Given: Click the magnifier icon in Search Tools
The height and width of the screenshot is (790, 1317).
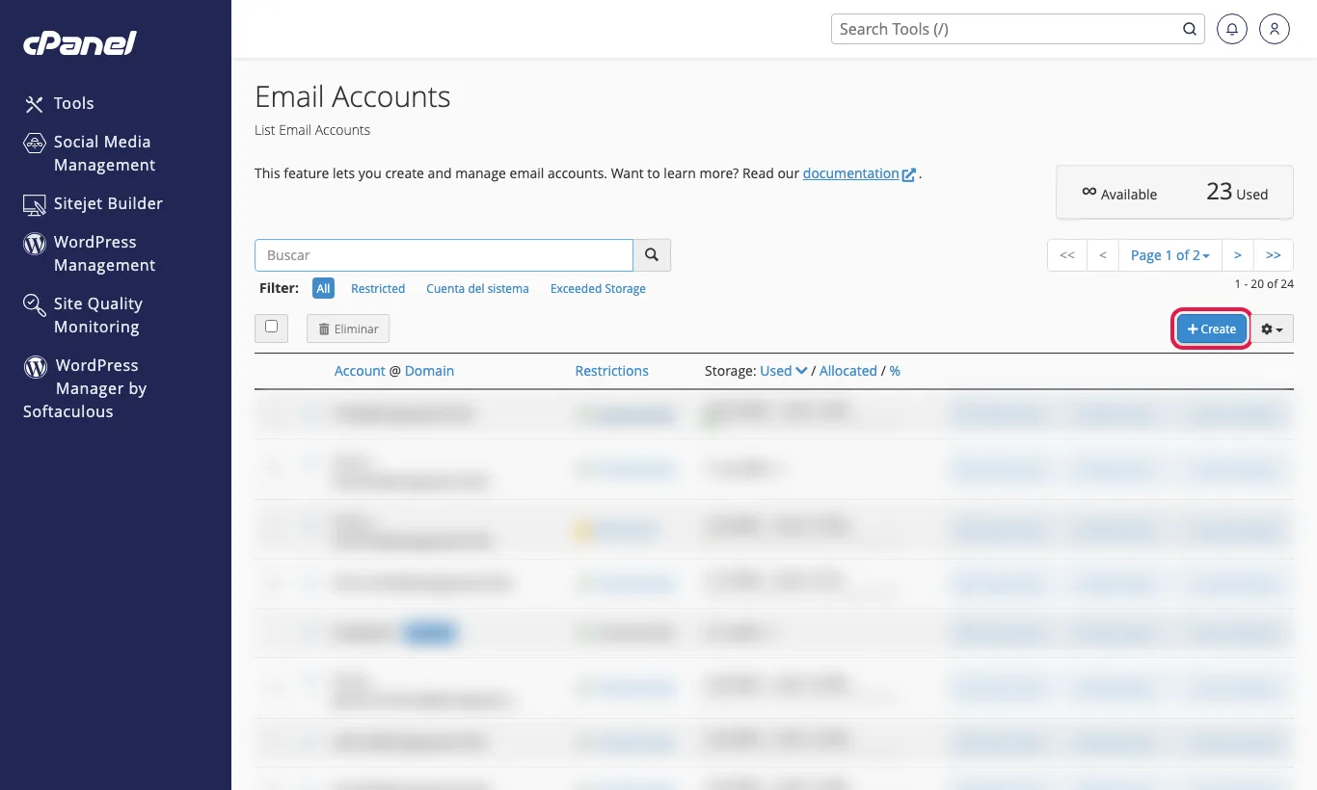Looking at the screenshot, I should 1190,29.
